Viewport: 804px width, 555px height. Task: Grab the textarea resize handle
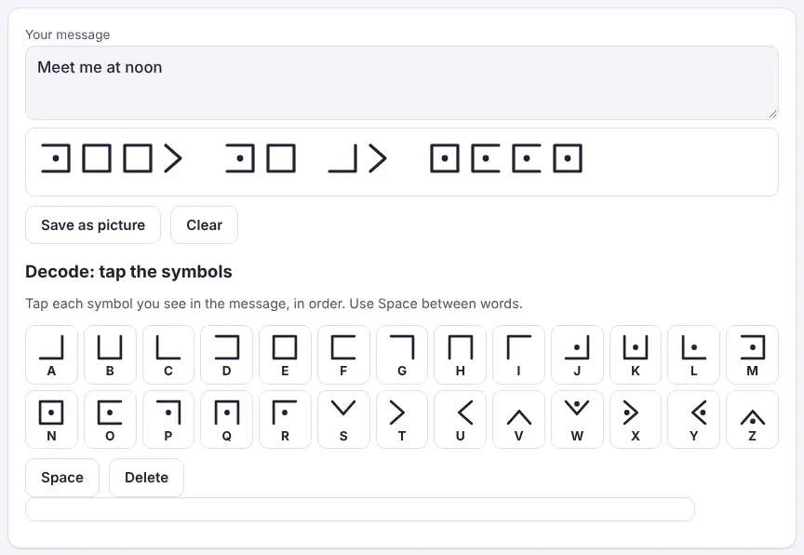[772, 115]
